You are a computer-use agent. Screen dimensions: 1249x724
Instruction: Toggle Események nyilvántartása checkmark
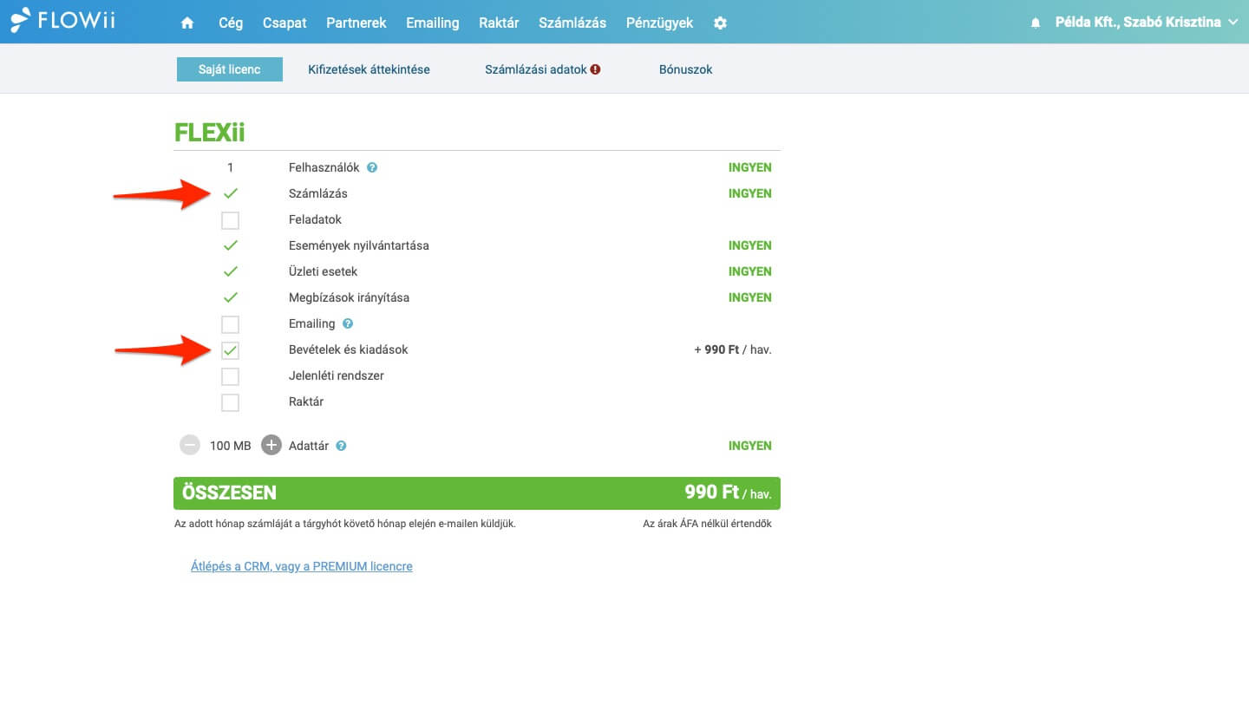point(230,245)
